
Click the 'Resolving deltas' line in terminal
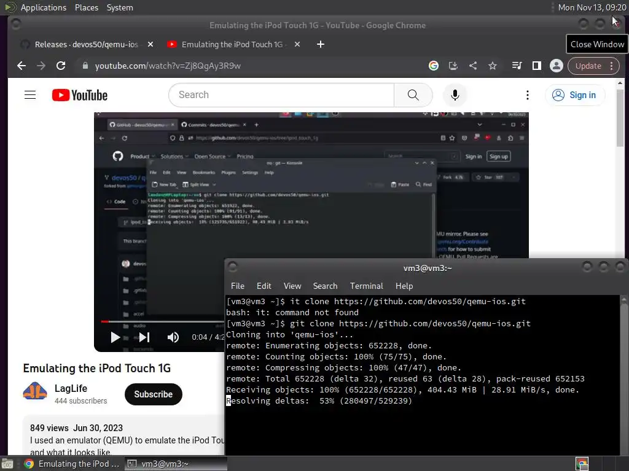pyautogui.click(x=319, y=400)
